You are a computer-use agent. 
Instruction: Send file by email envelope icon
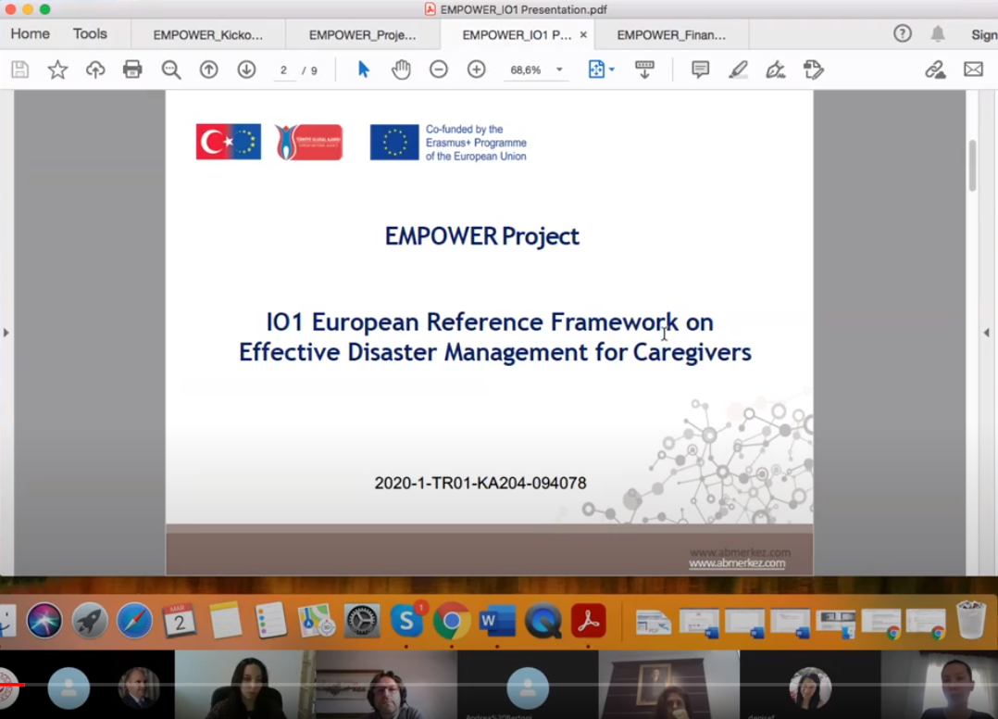[973, 69]
